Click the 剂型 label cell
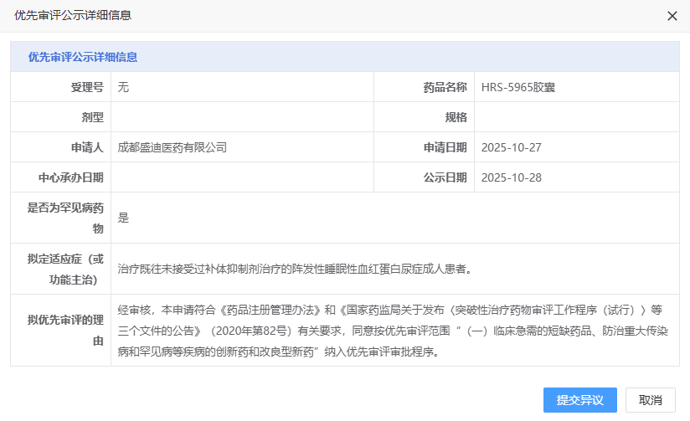Screen dimensions: 690x421 91,117
